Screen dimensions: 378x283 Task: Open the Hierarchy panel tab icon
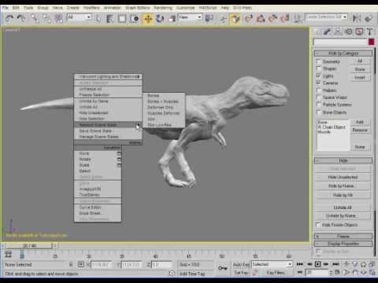pos(338,32)
